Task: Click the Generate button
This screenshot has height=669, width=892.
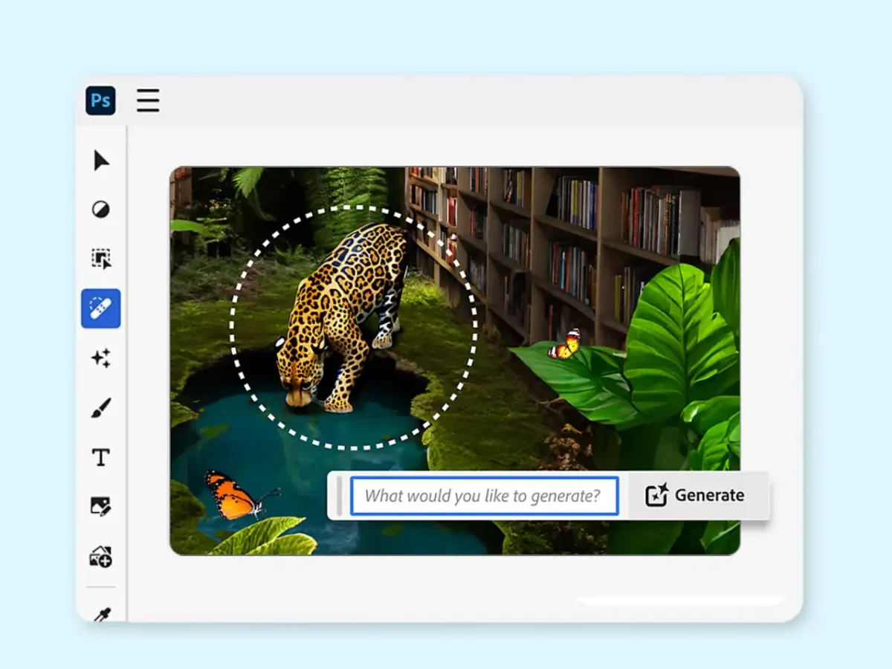Action: (x=695, y=496)
